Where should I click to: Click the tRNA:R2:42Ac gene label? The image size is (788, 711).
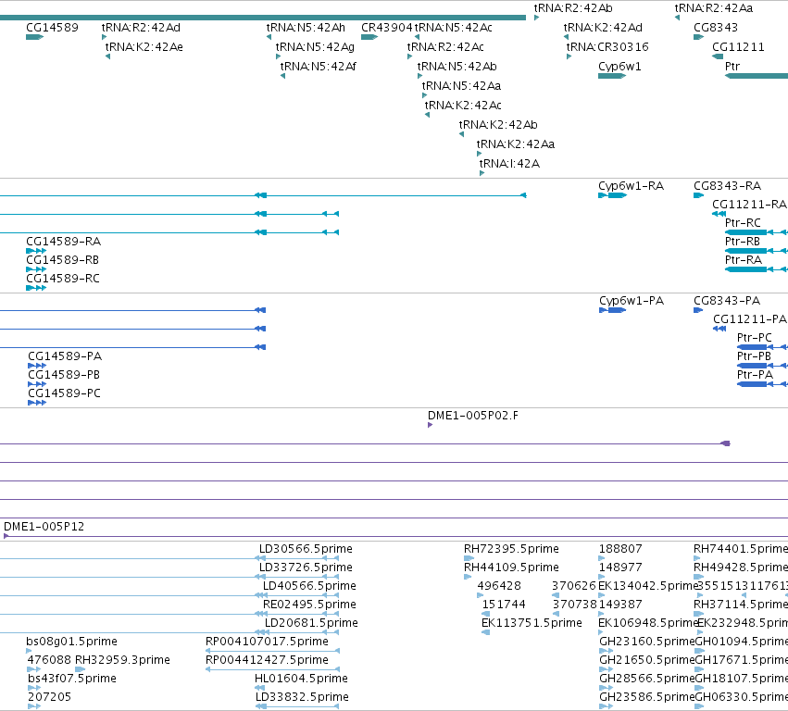445,47
